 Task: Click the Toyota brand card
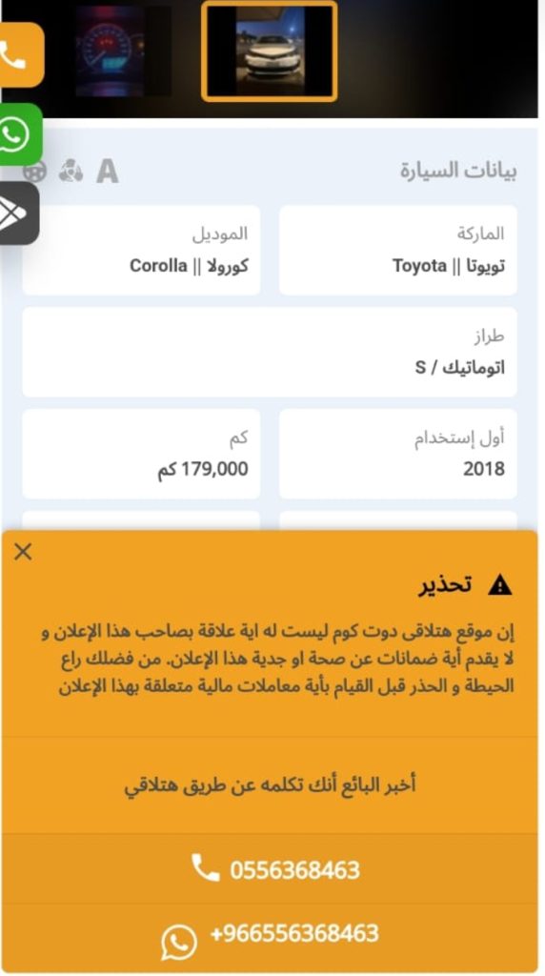click(x=398, y=251)
